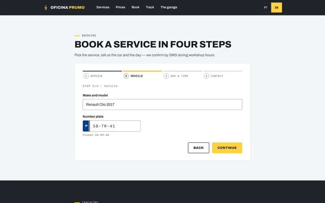The width and height of the screenshot is (325, 203).
Task: Select the EN language button
Action: click(277, 7)
